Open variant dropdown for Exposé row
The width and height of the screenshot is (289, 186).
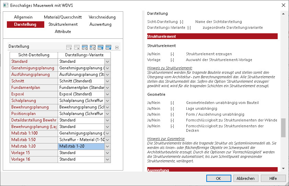108,94
